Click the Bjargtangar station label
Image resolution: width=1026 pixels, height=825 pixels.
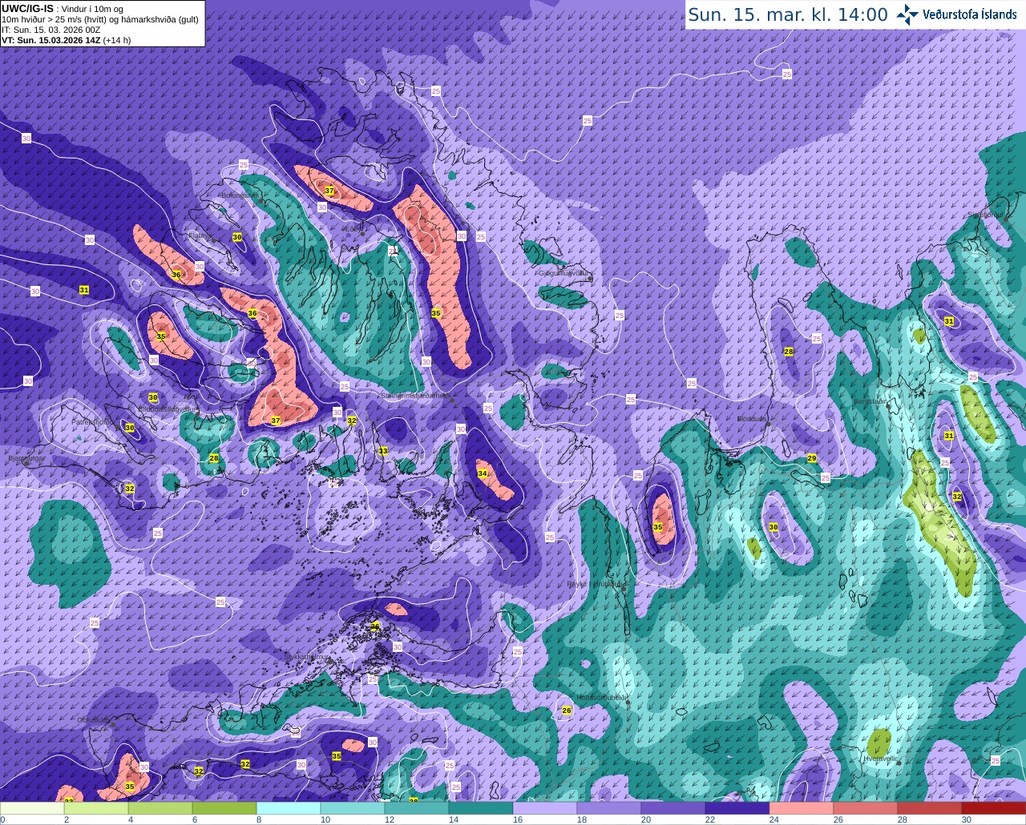tap(25, 459)
